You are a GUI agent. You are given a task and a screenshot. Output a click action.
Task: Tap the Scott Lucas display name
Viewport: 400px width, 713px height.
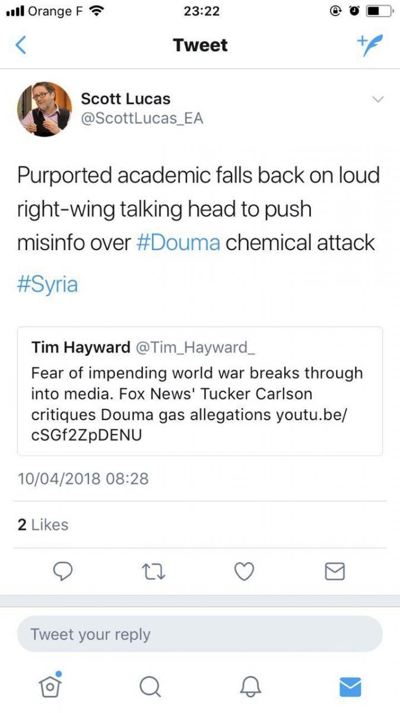[125, 99]
